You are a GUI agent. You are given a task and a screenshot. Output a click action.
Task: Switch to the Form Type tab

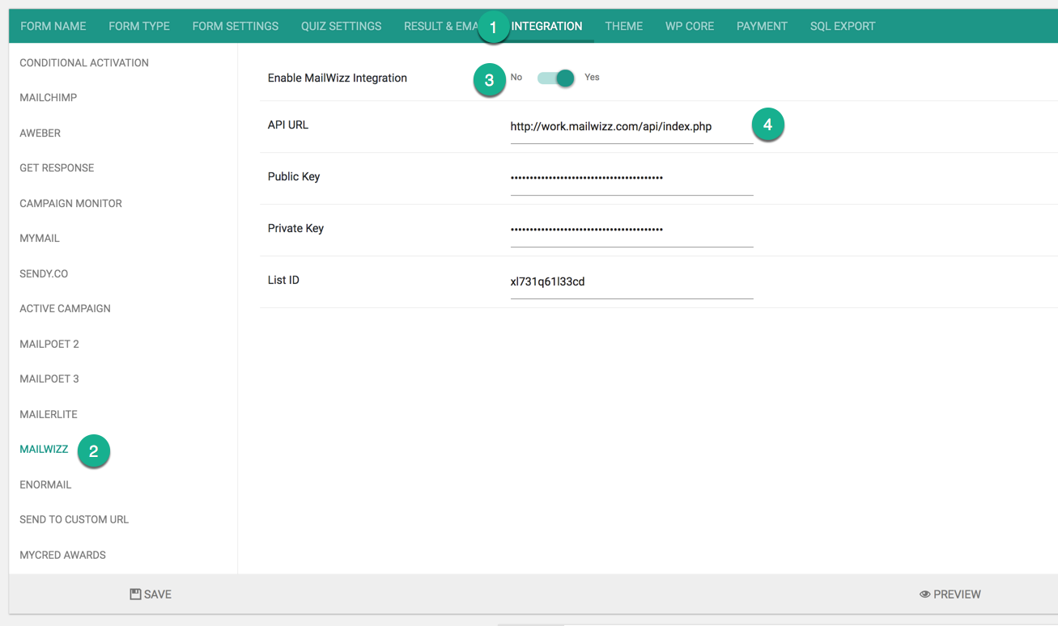coord(139,26)
